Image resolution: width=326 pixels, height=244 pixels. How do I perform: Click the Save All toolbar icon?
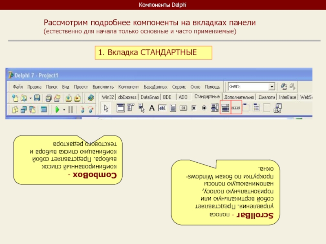point(48,98)
